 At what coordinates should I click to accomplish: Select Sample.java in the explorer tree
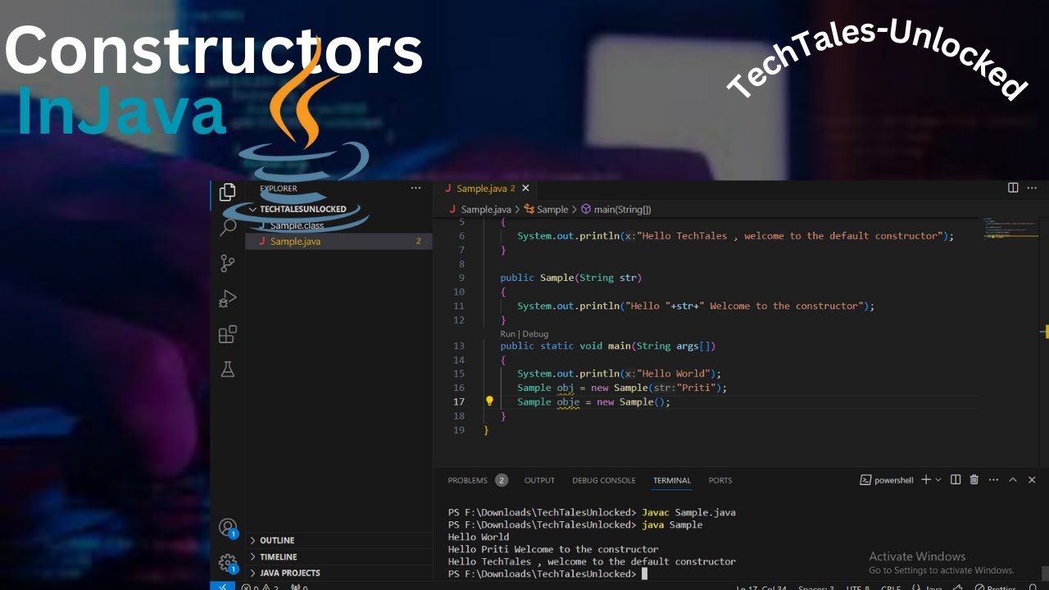click(338, 242)
